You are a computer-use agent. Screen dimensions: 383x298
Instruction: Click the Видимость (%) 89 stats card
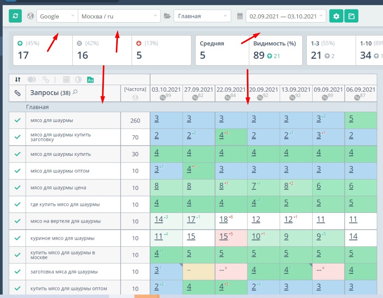[x=276, y=50]
